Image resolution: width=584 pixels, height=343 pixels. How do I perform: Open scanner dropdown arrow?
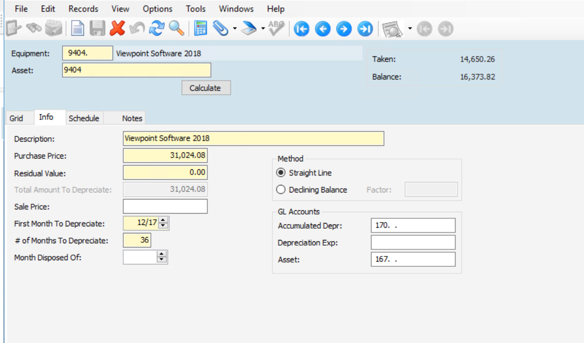tap(262, 30)
